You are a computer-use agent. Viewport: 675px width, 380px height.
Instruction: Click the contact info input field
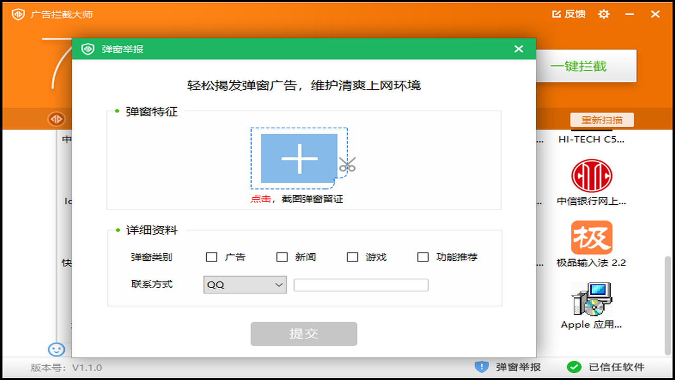coord(361,284)
